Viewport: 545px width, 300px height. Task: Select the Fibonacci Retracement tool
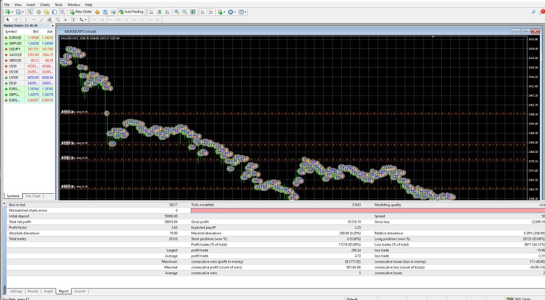(x=57, y=19)
